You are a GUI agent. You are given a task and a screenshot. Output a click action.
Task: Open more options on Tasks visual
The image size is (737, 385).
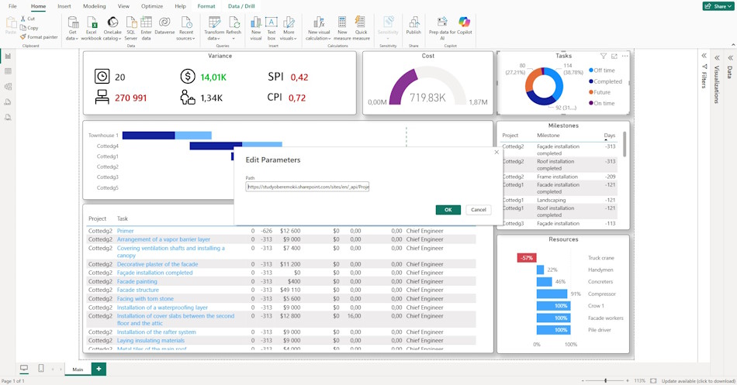click(625, 56)
